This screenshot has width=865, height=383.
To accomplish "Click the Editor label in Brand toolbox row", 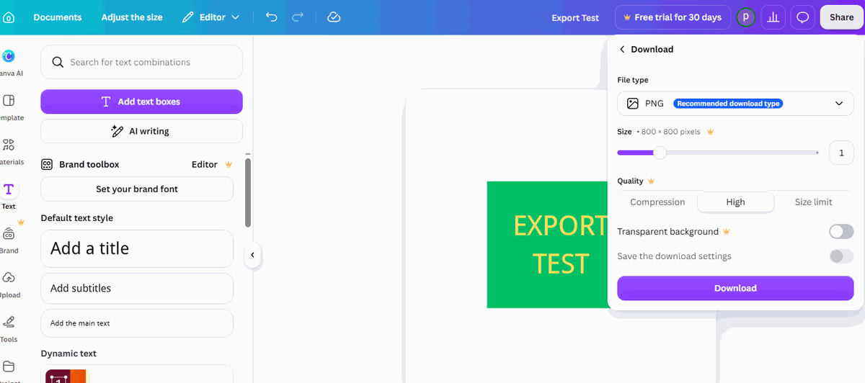I will [204, 164].
